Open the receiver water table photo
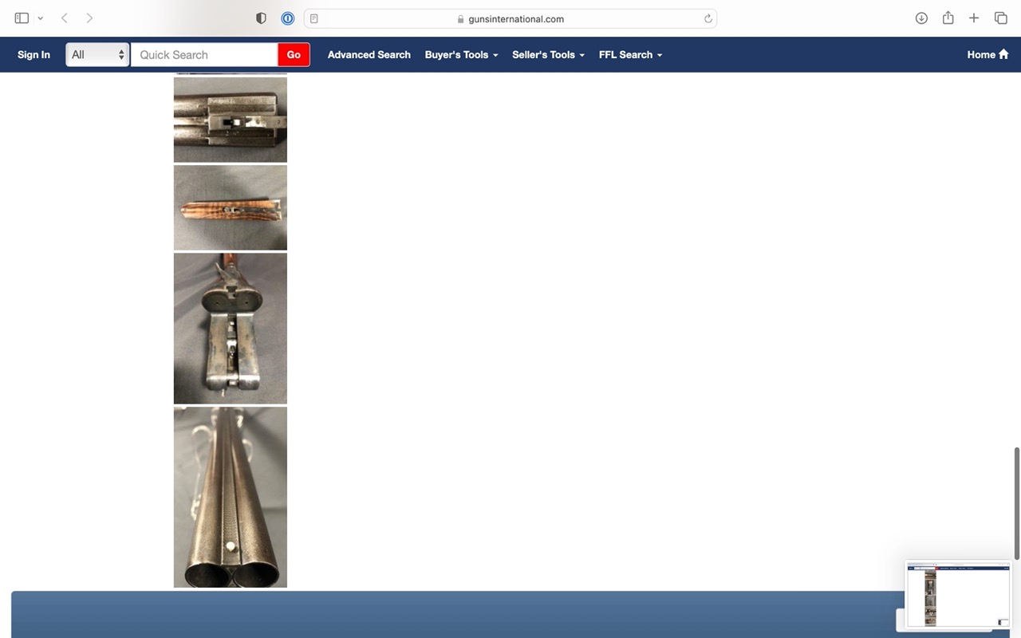 [231, 329]
